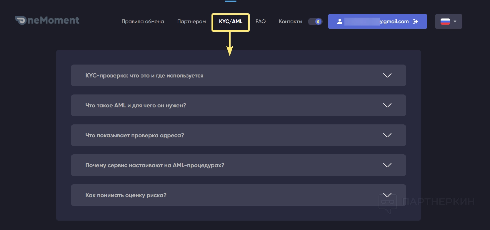Expand 'Как понимать оценку риска?' chevron
This screenshot has width=490, height=230.
[387, 195]
